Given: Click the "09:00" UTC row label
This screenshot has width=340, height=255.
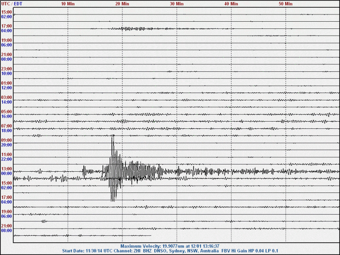Looking at the screenshot, I should (6, 140).
